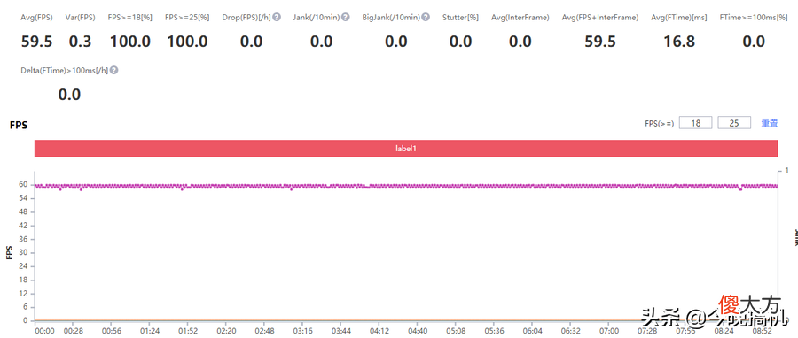Click the 05:36 time axis label
This screenshot has width=798, height=338.
point(494,331)
